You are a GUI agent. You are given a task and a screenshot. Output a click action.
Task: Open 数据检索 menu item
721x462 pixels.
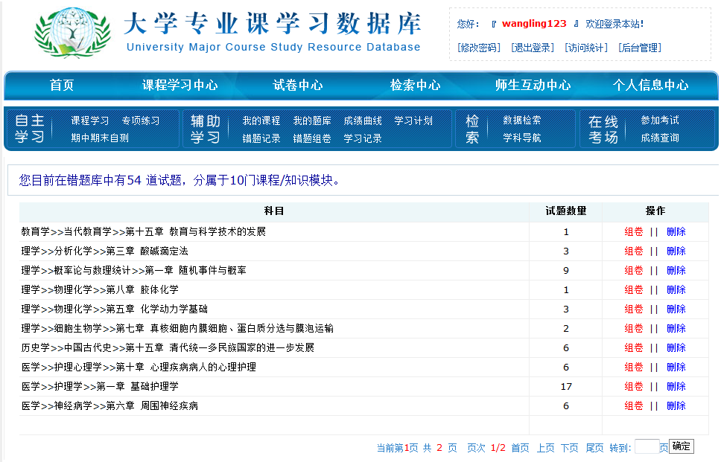[521, 120]
